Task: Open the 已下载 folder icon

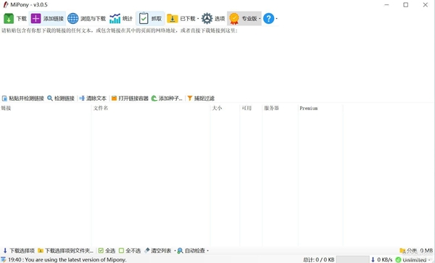Action: click(173, 19)
